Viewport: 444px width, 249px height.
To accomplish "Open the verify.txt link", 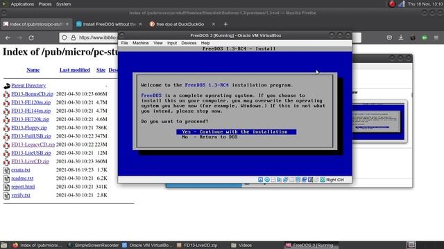I will 21,195.
